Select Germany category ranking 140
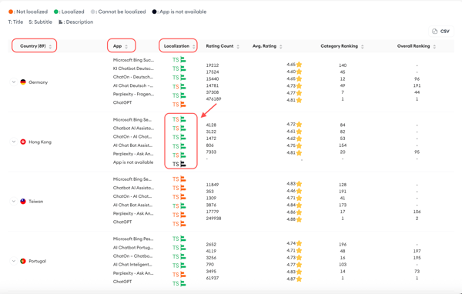The height and width of the screenshot is (294, 462). (343, 65)
